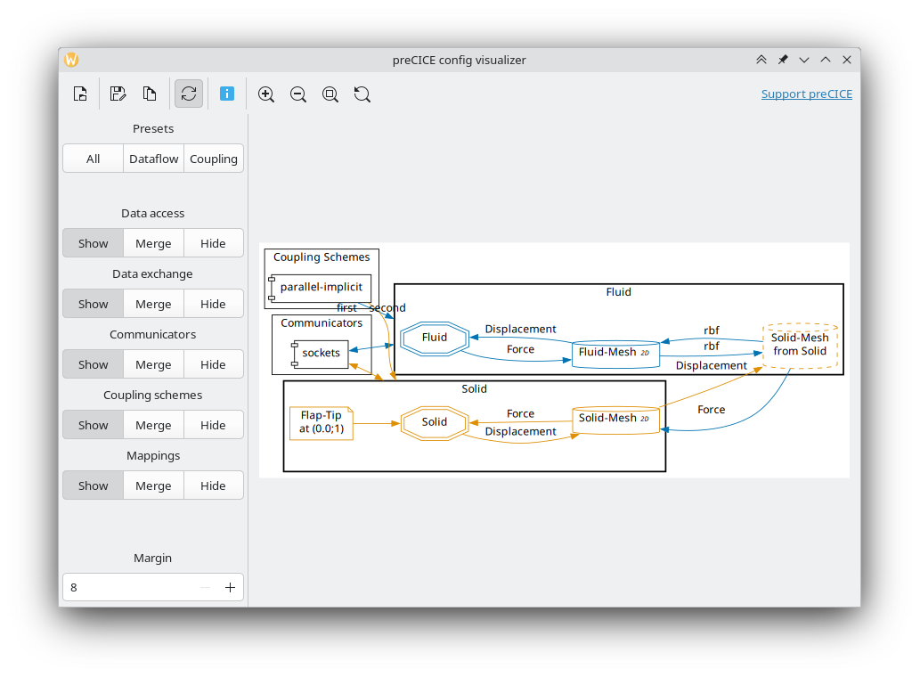This screenshot has width=920, height=677.
Task: Reset the diagram view rotation
Action: pos(362,94)
